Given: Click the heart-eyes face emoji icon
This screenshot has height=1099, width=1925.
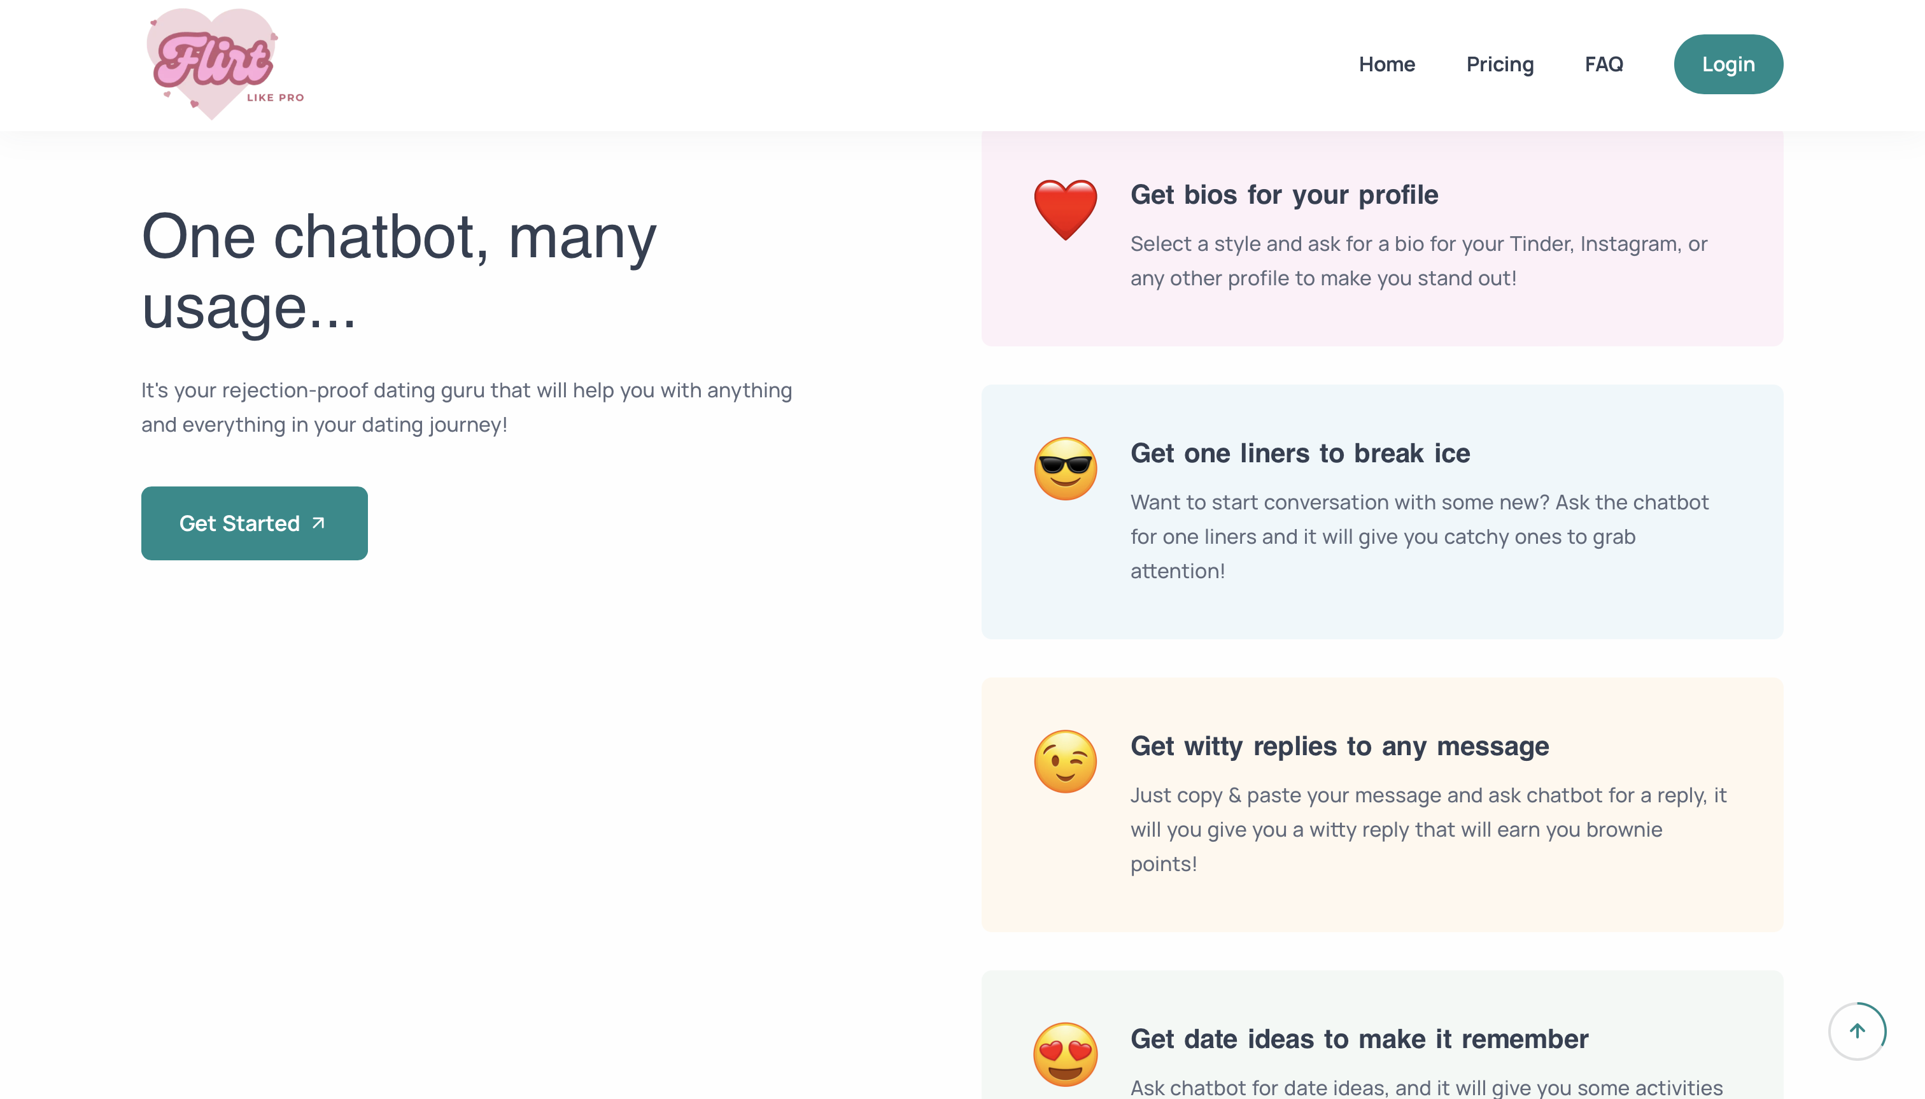Looking at the screenshot, I should [1065, 1054].
